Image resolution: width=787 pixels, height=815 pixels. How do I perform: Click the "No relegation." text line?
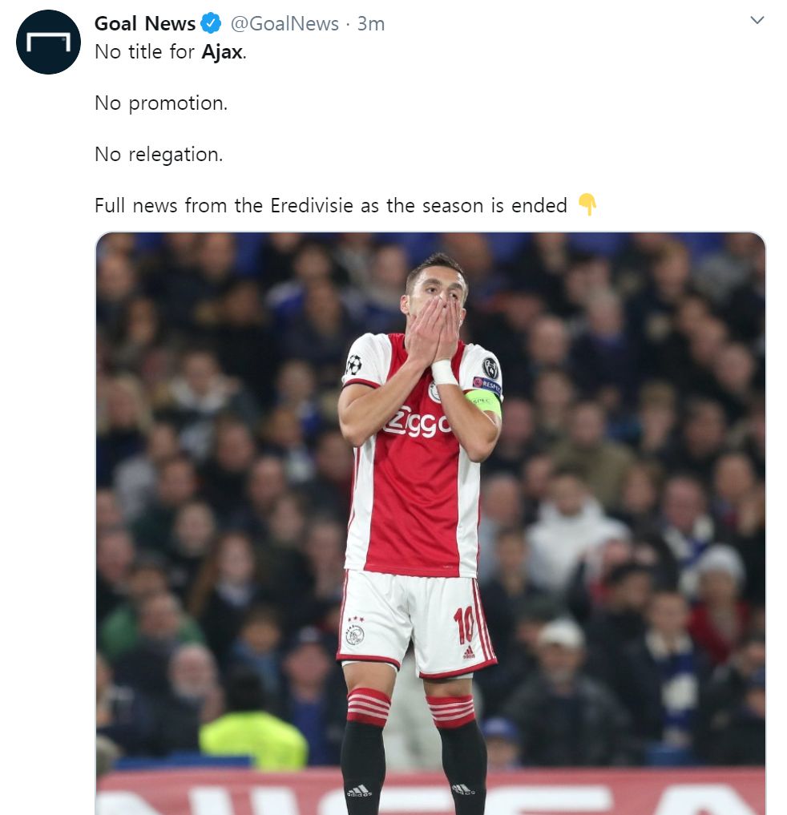(159, 154)
